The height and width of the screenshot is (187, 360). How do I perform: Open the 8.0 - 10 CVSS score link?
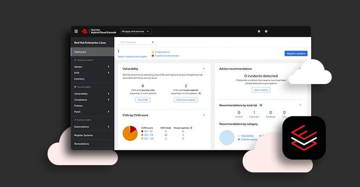click(x=148, y=131)
